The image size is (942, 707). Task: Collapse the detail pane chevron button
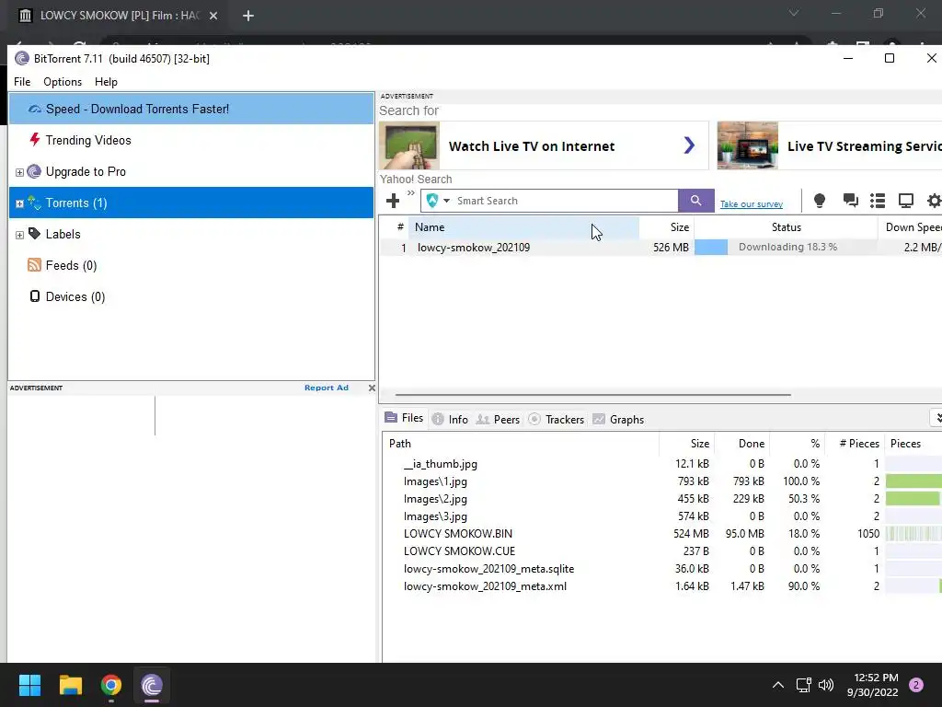(936, 418)
